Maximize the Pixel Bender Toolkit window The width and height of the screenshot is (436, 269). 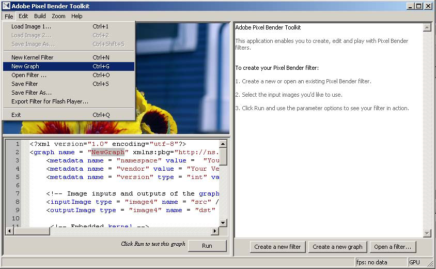(419, 6)
